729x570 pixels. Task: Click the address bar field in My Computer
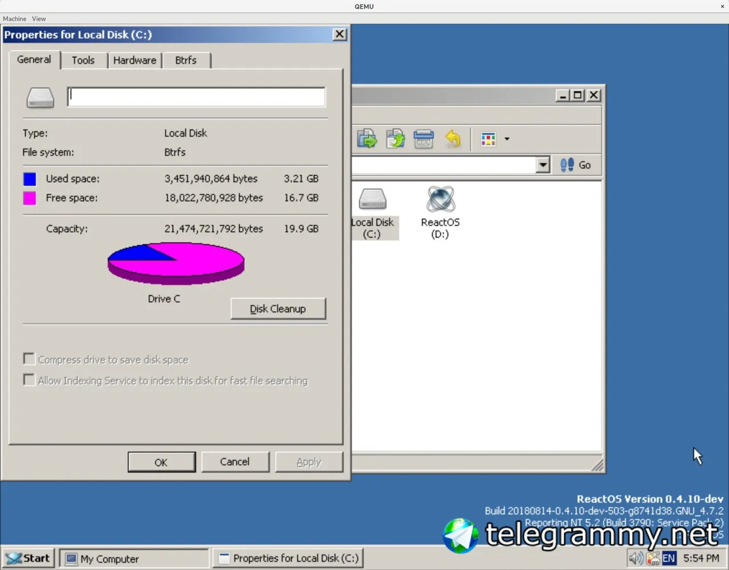pos(444,165)
